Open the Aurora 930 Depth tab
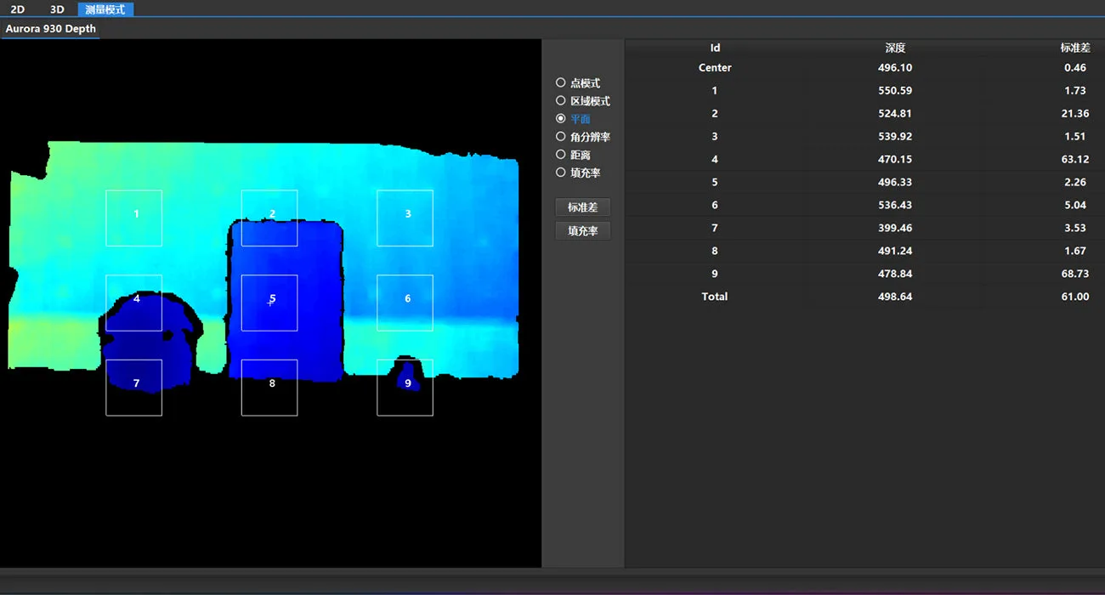Viewport: 1105px width, 595px height. pyautogui.click(x=51, y=29)
